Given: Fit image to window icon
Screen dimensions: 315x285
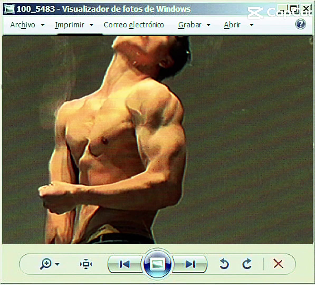Looking at the screenshot, I should pyautogui.click(x=86, y=264).
